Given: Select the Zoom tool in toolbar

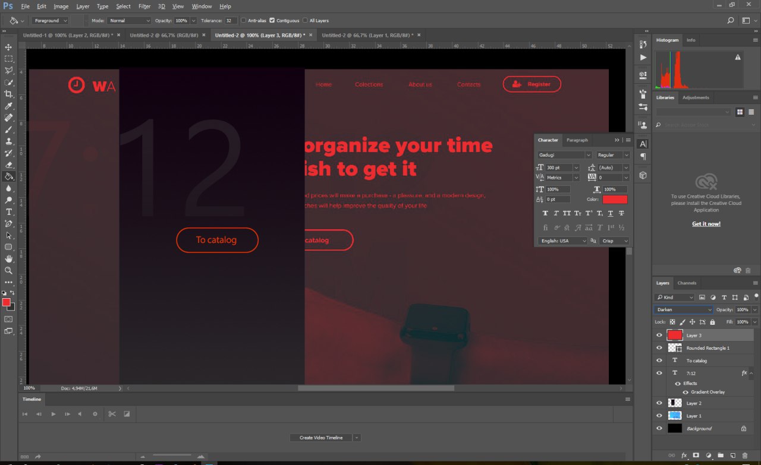Looking at the screenshot, I should (8, 270).
